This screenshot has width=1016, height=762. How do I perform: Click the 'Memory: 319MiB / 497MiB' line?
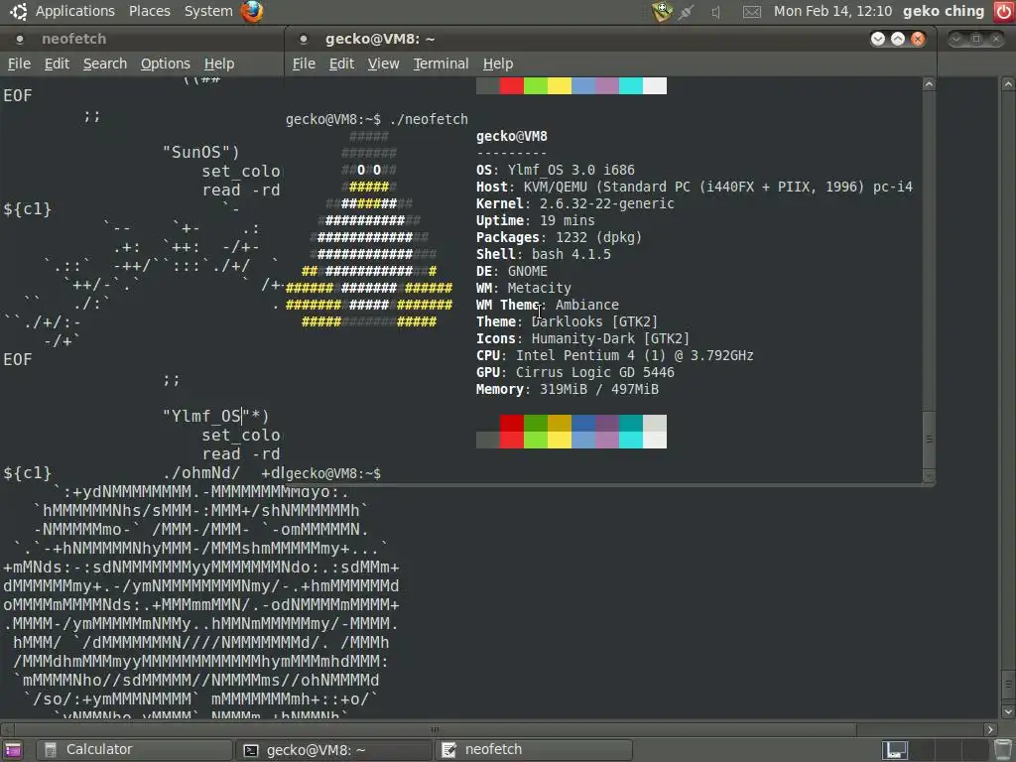click(x=567, y=389)
